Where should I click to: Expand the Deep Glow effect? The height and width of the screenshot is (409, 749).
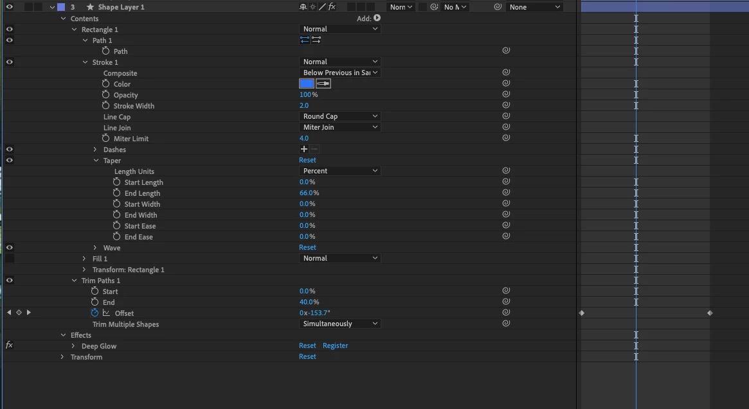[x=73, y=346]
